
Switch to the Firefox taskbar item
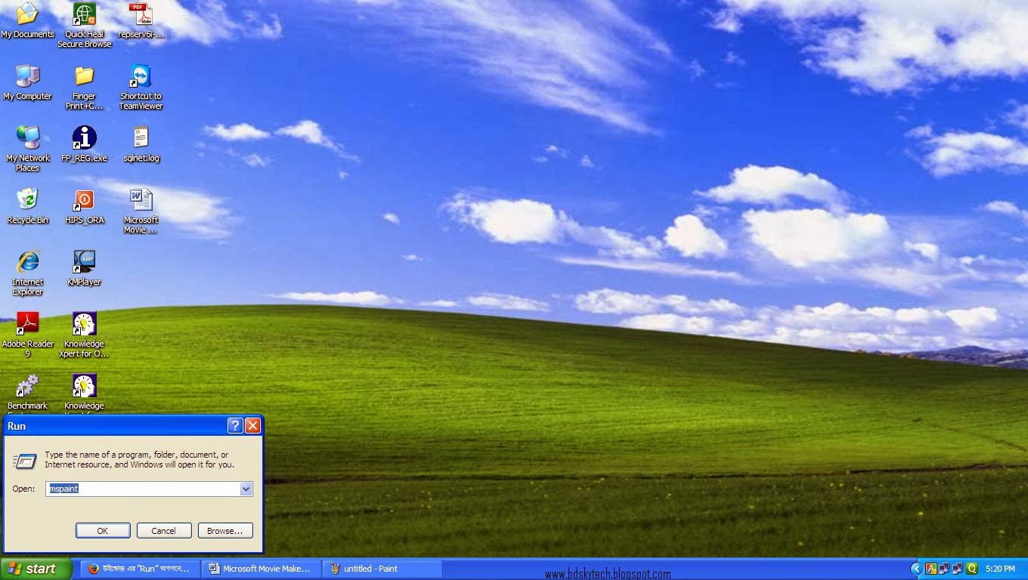[140, 569]
